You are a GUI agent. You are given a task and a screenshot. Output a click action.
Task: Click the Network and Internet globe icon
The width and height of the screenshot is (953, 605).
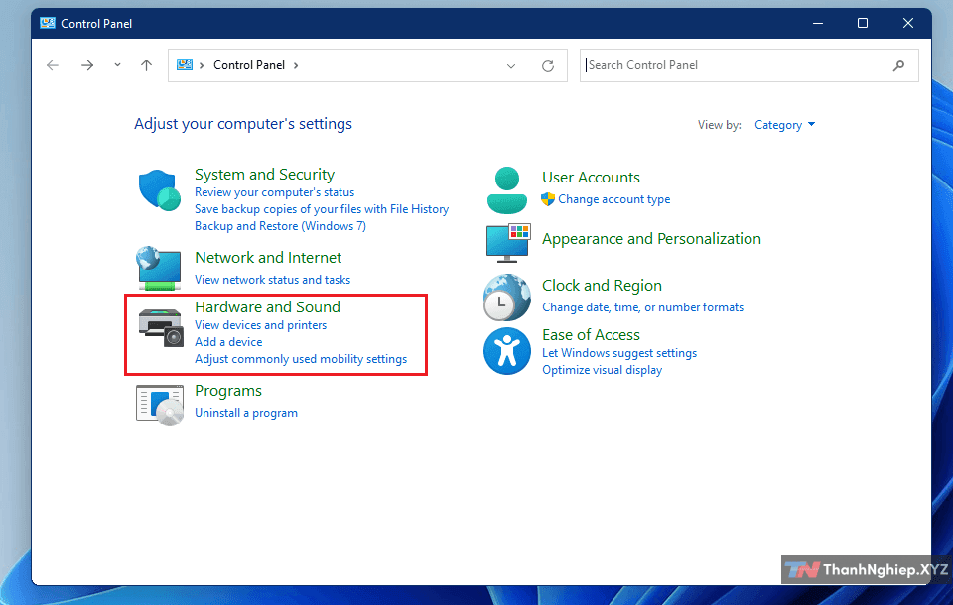click(159, 268)
